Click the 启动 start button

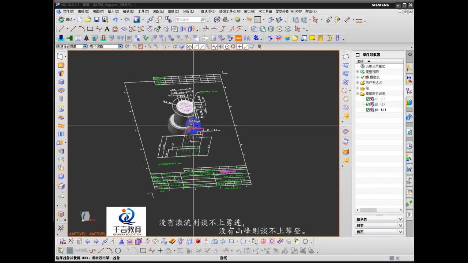66,20
